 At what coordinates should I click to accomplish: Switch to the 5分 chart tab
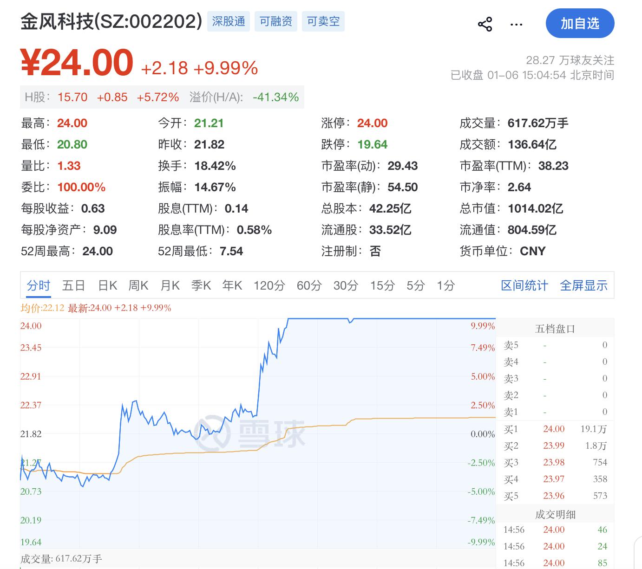point(416,285)
